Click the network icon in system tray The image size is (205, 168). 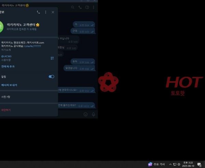[175, 164]
